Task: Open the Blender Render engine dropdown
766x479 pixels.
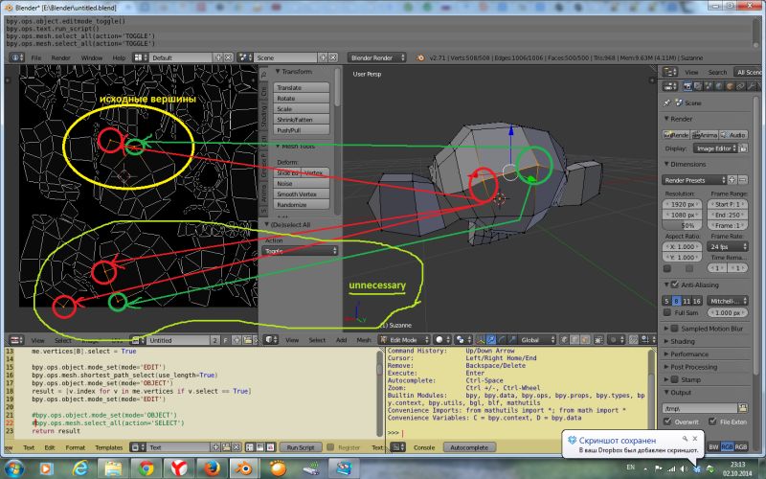Action: point(378,57)
